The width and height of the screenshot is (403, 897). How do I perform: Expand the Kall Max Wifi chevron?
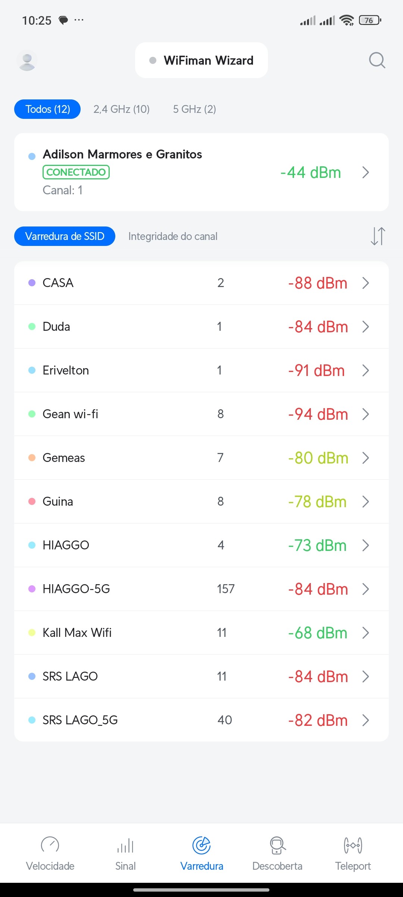pos(366,633)
